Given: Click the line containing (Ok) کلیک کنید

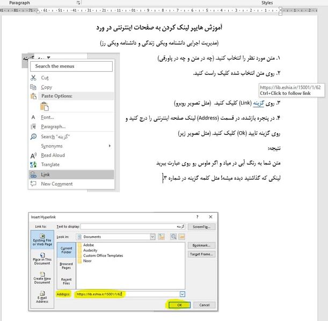Looking at the screenshot, I should [229, 133].
